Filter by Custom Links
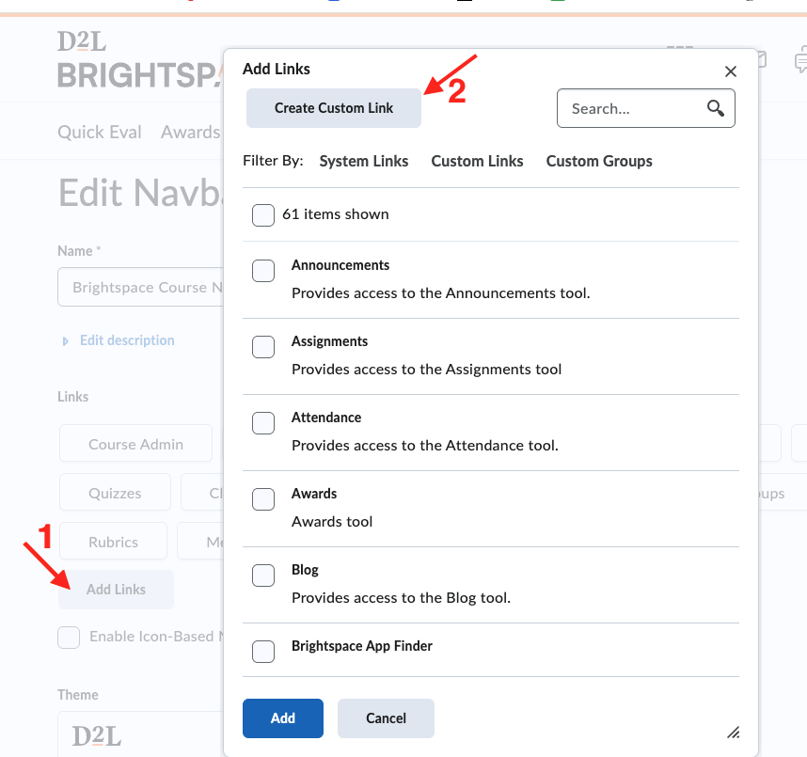 click(477, 161)
